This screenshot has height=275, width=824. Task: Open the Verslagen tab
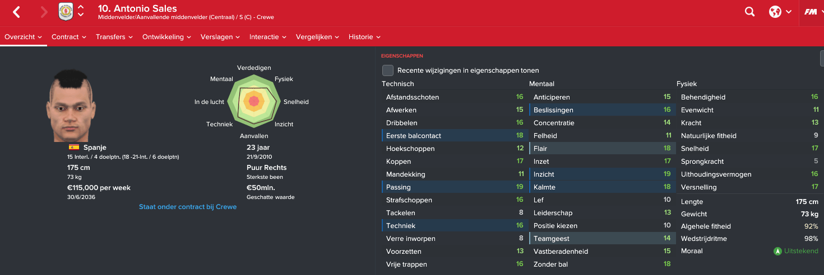coord(221,37)
